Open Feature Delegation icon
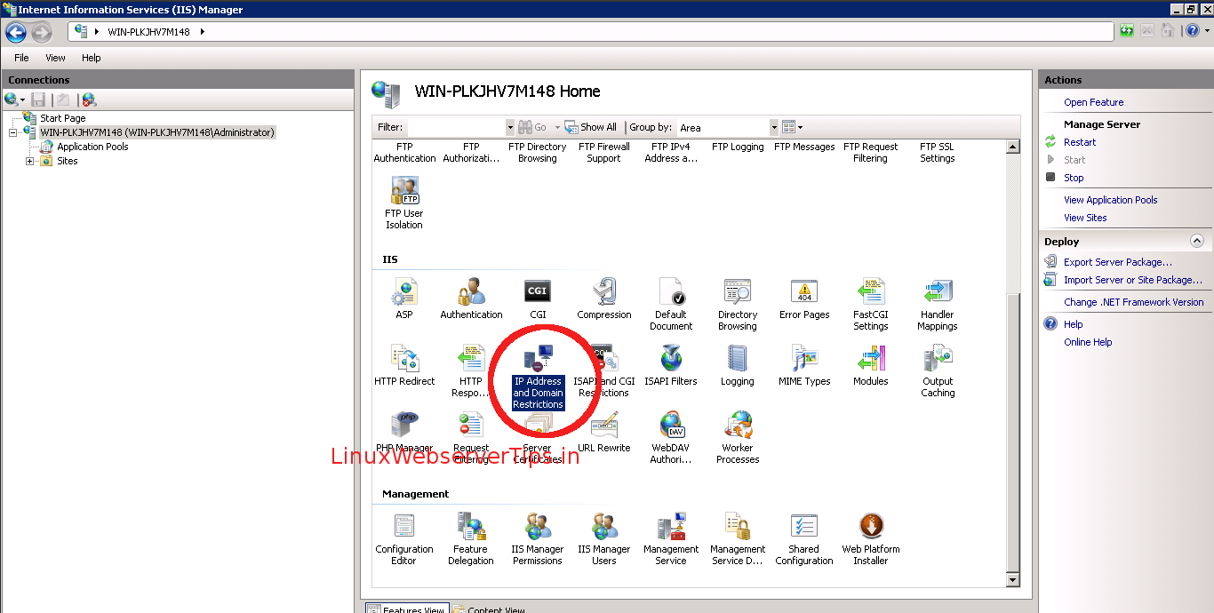 pos(471,538)
